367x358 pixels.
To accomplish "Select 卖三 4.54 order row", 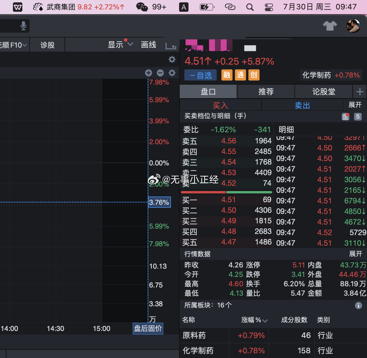I will coord(227,162).
